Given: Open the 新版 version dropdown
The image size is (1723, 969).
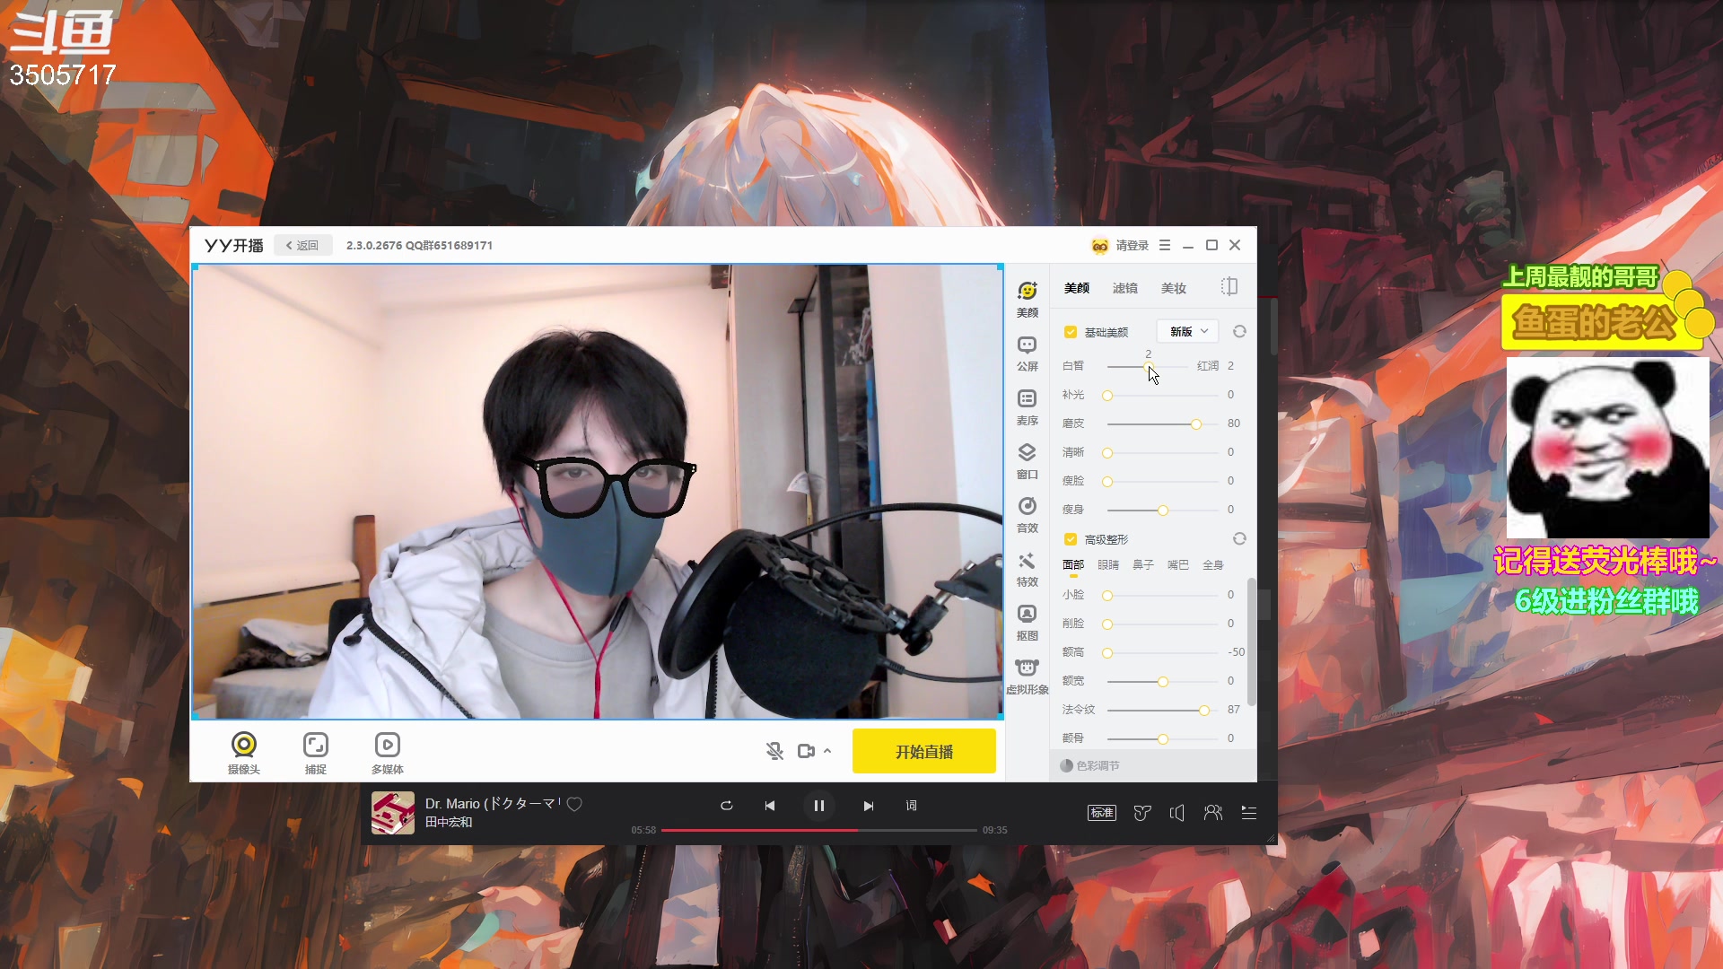Looking at the screenshot, I should [x=1188, y=332].
